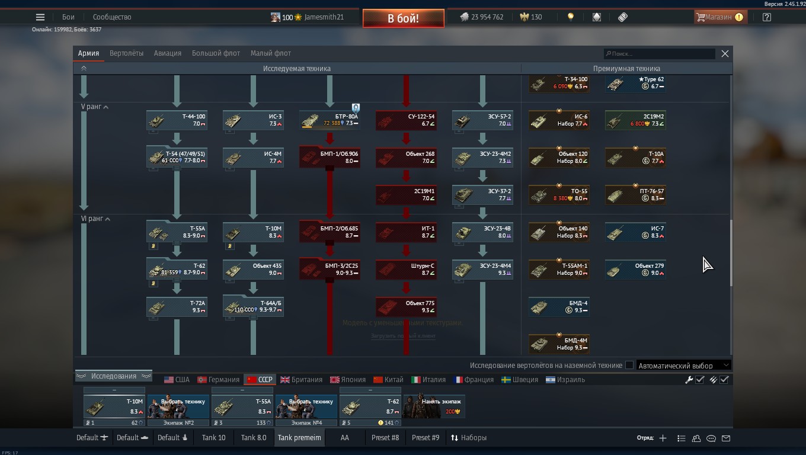
Task: Open the help question mark icon
Action: 767,17
